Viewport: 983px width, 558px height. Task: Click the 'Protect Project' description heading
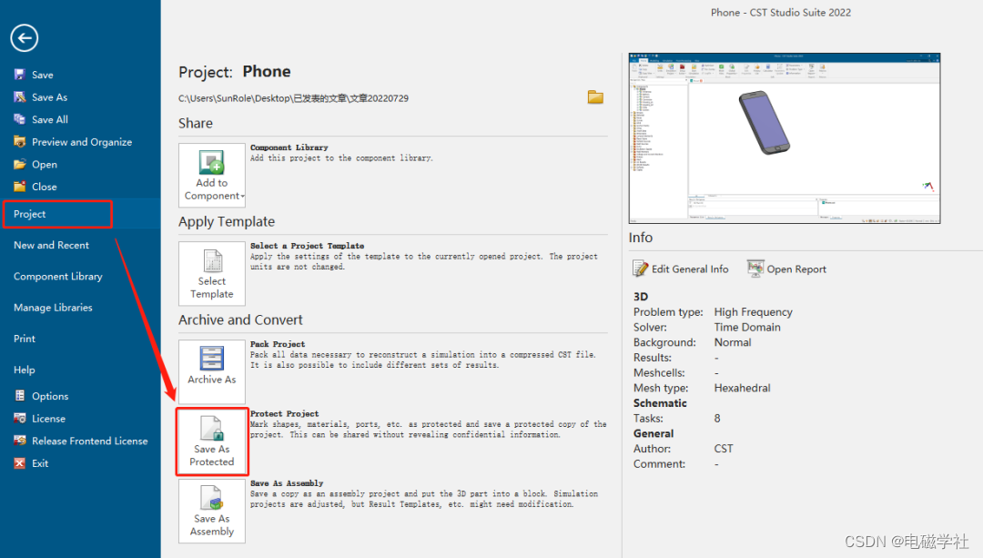click(x=285, y=414)
